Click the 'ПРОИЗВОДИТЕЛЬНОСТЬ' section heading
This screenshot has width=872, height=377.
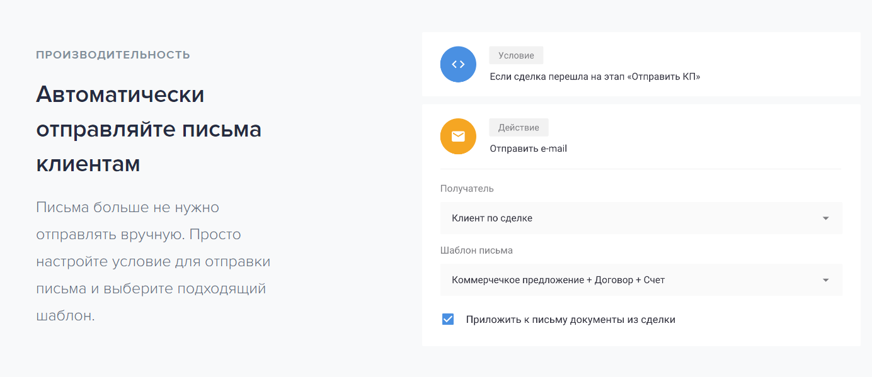tap(113, 55)
